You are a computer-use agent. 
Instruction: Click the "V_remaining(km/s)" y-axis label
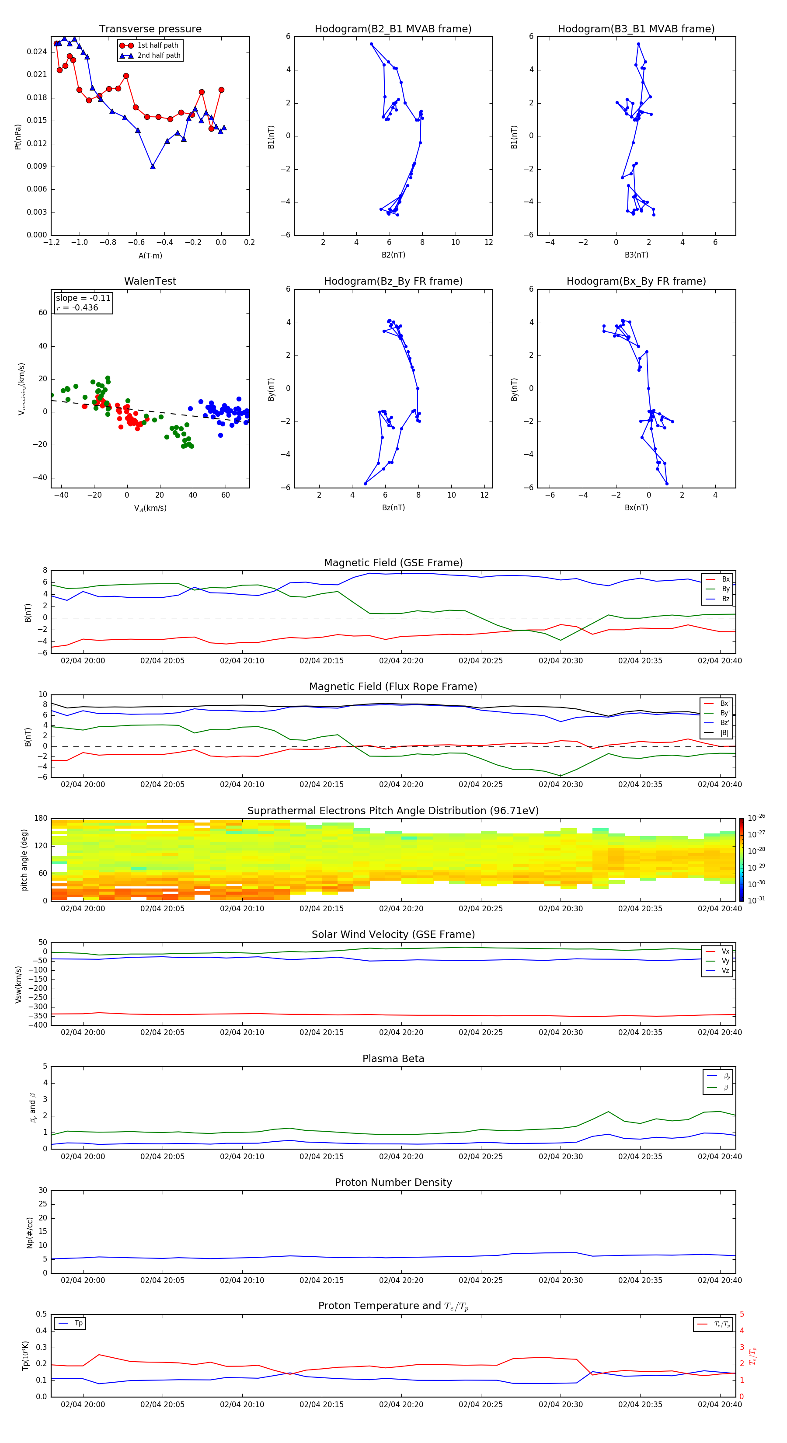click(21, 389)
